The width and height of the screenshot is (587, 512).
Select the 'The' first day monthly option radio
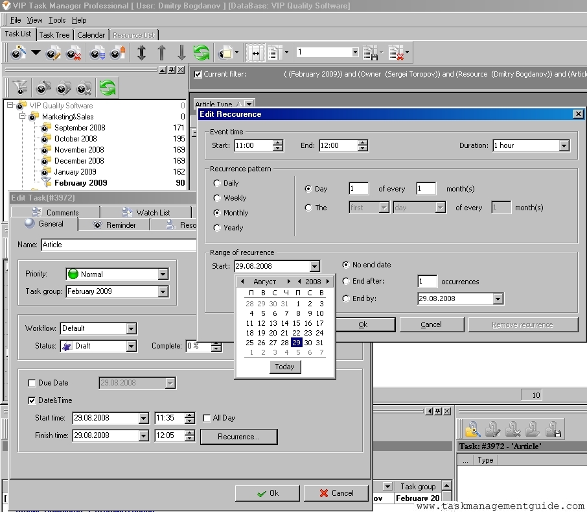coord(308,208)
